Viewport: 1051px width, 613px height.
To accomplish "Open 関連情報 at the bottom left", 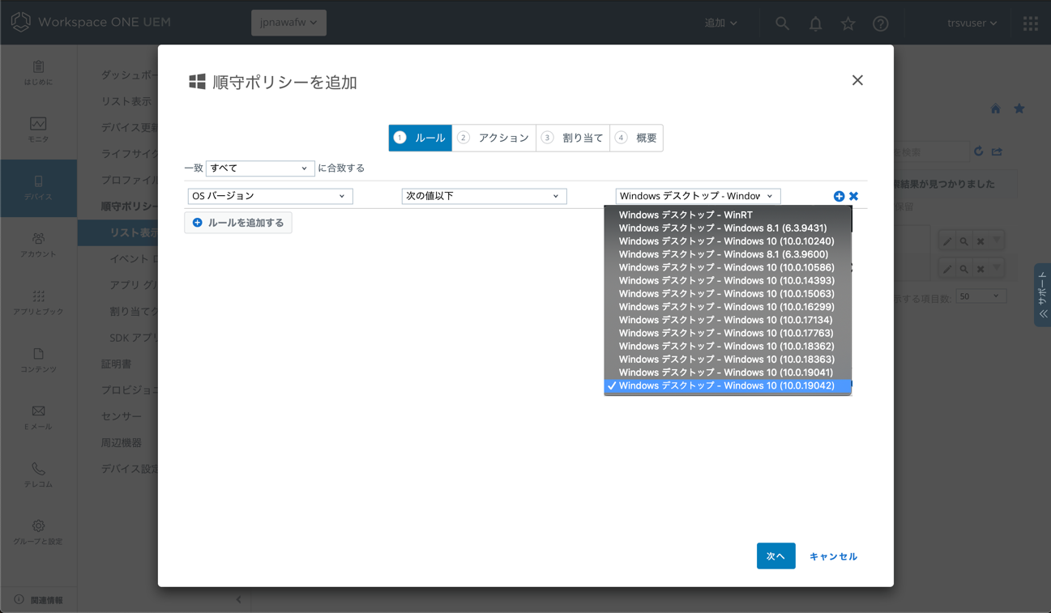I will click(x=39, y=600).
